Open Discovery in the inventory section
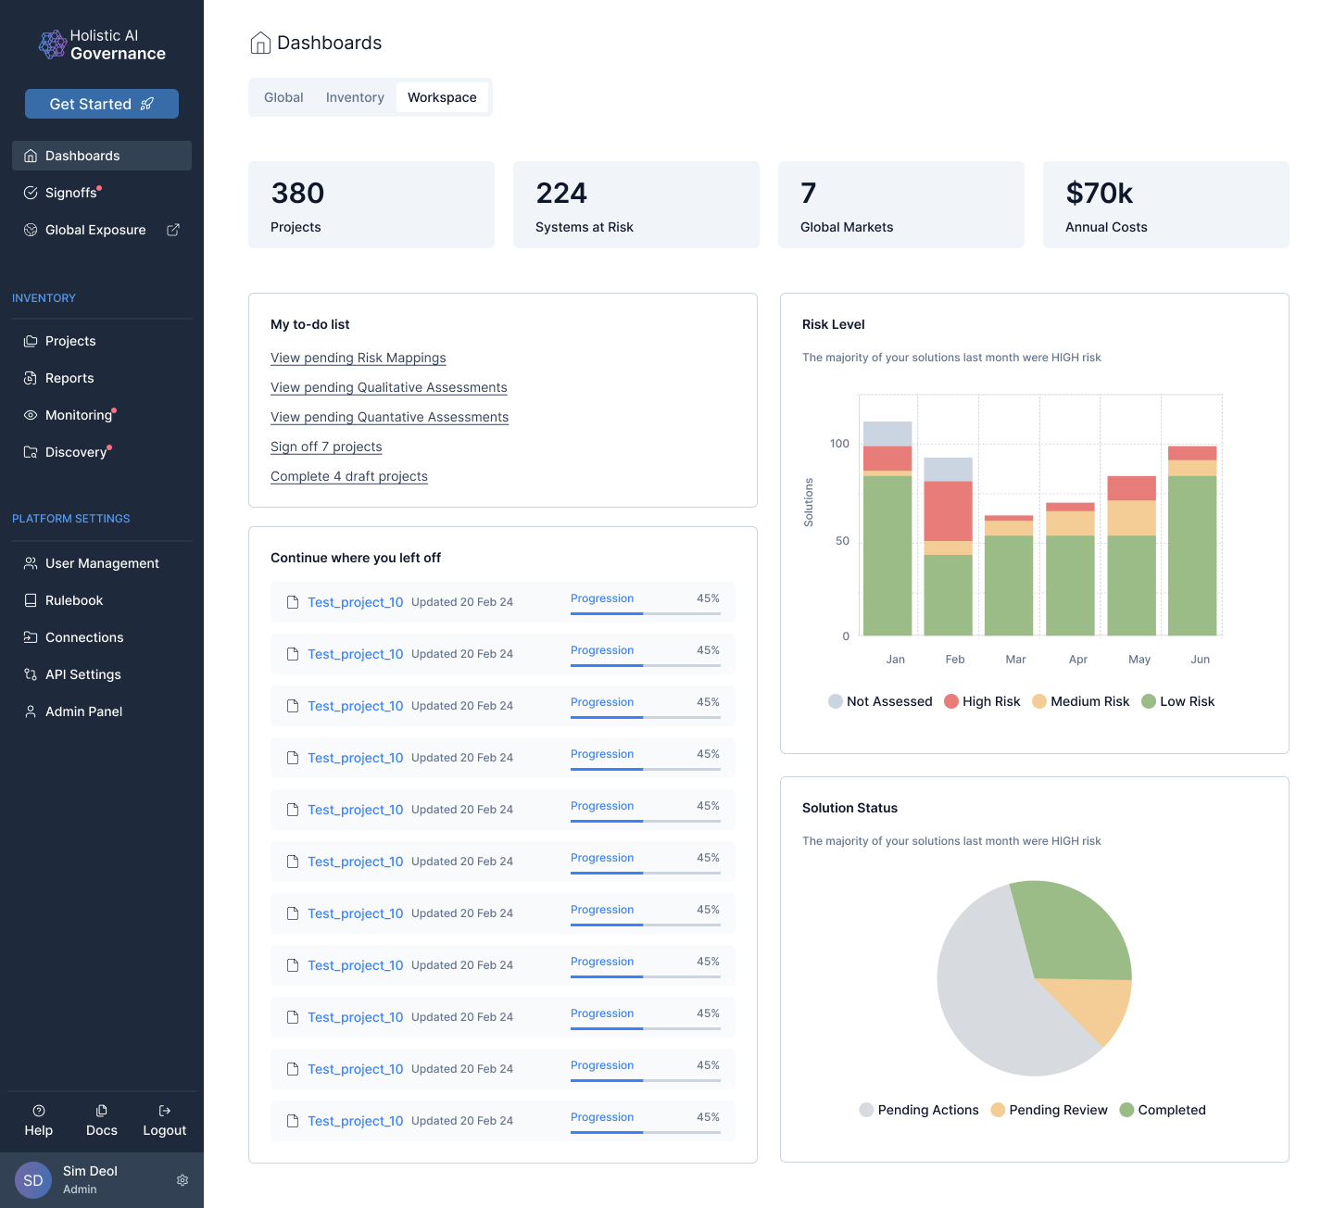 (x=76, y=452)
